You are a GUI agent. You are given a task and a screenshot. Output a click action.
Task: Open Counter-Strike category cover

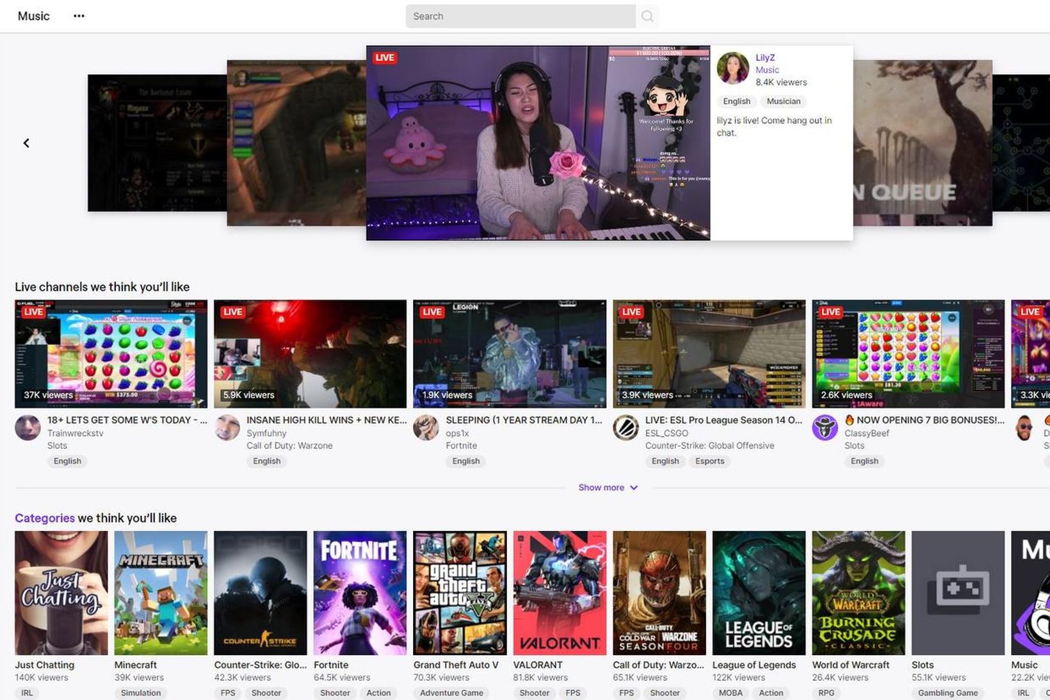pos(261,593)
